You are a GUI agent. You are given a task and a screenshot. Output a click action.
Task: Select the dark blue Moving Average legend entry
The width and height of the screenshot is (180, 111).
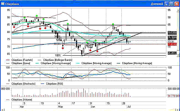[x=134, y=63]
